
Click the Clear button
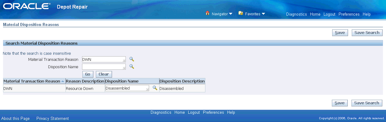[104, 74]
